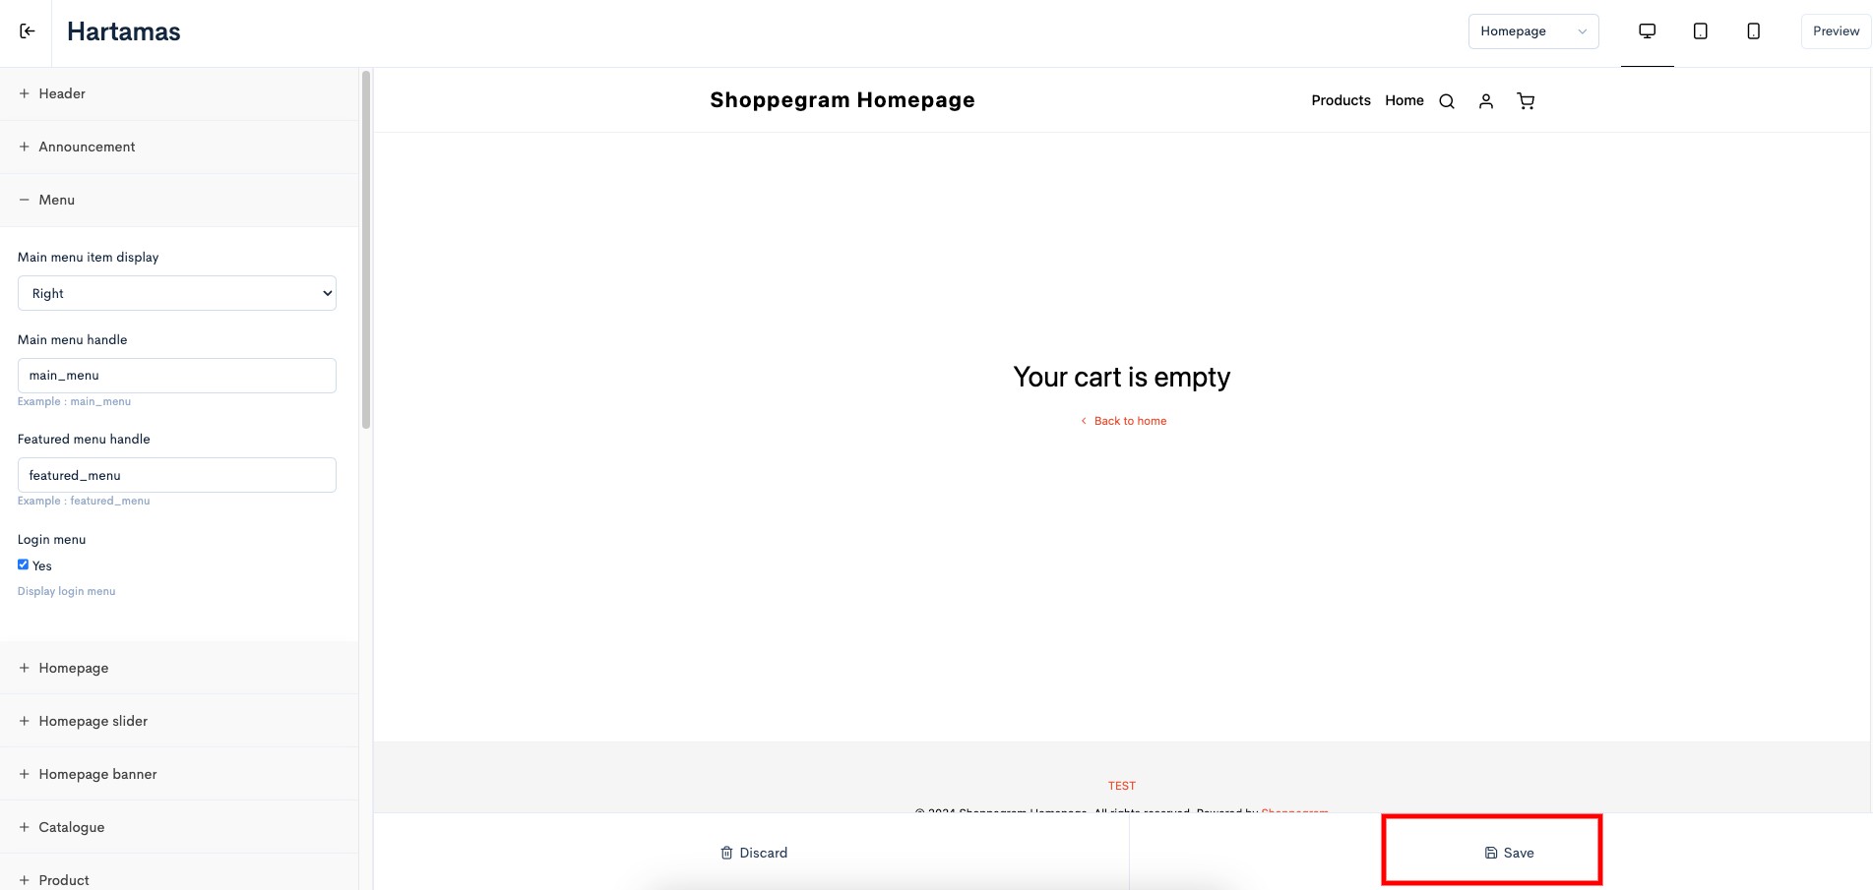Toggle the Login menu Yes checkbox
Image resolution: width=1873 pixels, height=890 pixels.
23,564
